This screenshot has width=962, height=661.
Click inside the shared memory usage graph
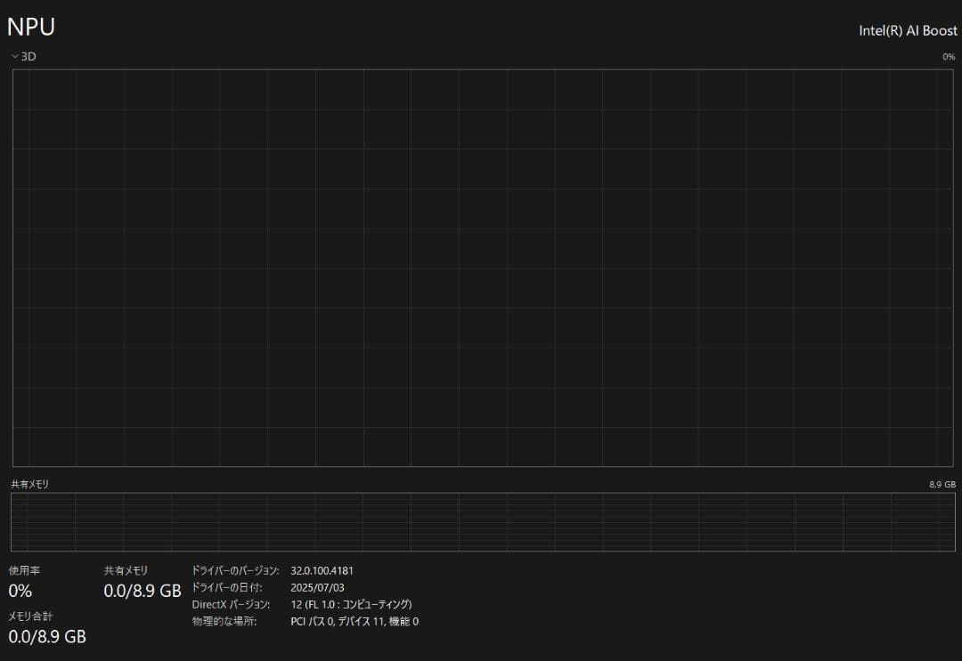coord(482,522)
